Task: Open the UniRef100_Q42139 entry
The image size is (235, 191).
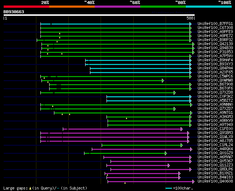Action: point(215,44)
